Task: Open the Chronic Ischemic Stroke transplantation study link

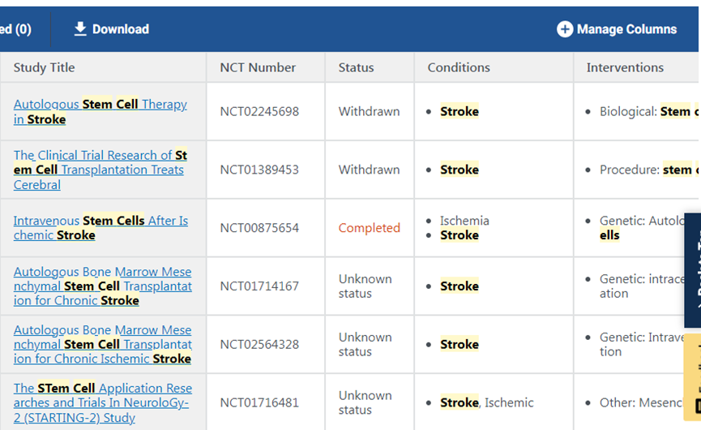Action: [x=102, y=344]
